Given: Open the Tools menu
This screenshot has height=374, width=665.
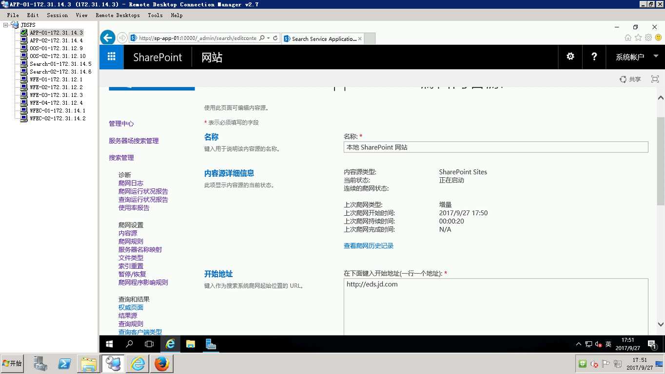Looking at the screenshot, I should coord(155,15).
